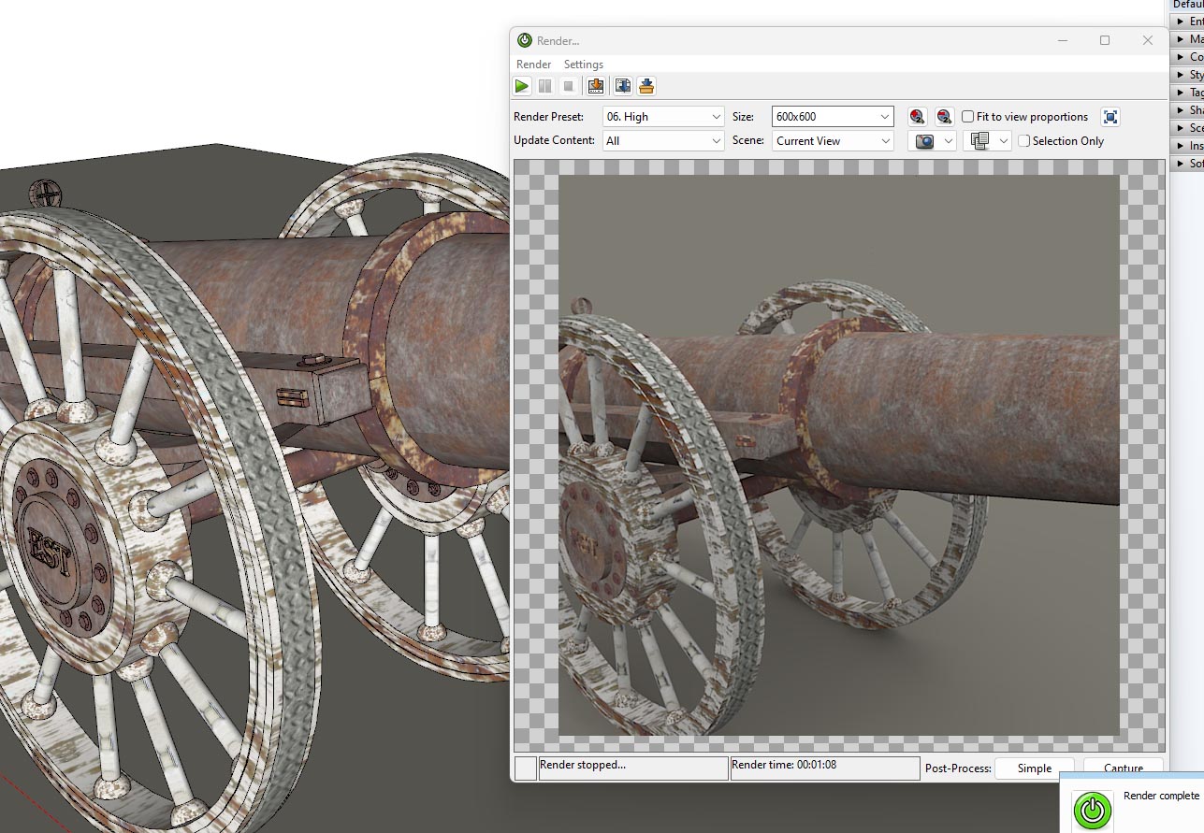Click the stacked pages icon button
Screen dimensions: 1204x833
[x=979, y=141]
